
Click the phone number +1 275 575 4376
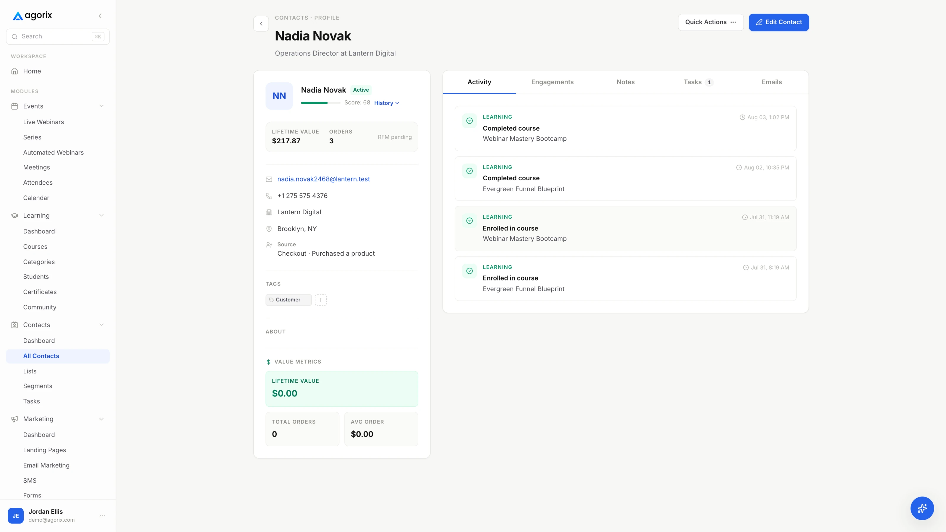point(302,196)
